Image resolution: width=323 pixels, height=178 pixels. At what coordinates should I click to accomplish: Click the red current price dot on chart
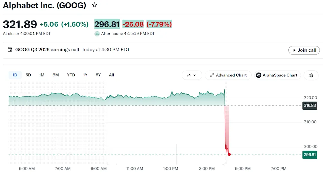pos(229,154)
